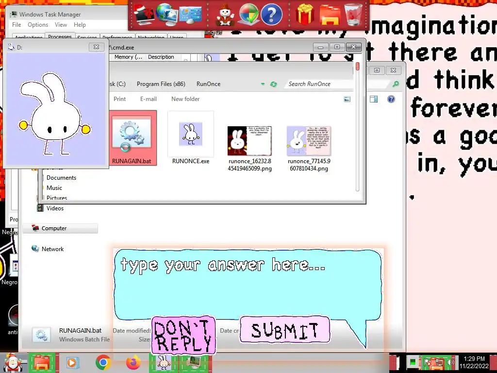Select Computer in the navigation pane
Screen dimensions: 497x373
click(x=60, y=228)
